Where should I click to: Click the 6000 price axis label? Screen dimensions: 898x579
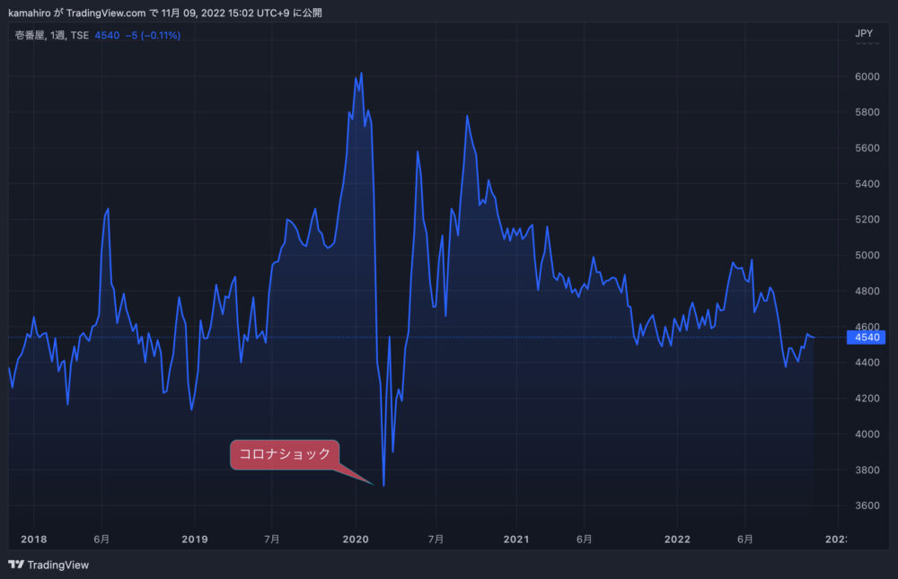click(x=867, y=77)
